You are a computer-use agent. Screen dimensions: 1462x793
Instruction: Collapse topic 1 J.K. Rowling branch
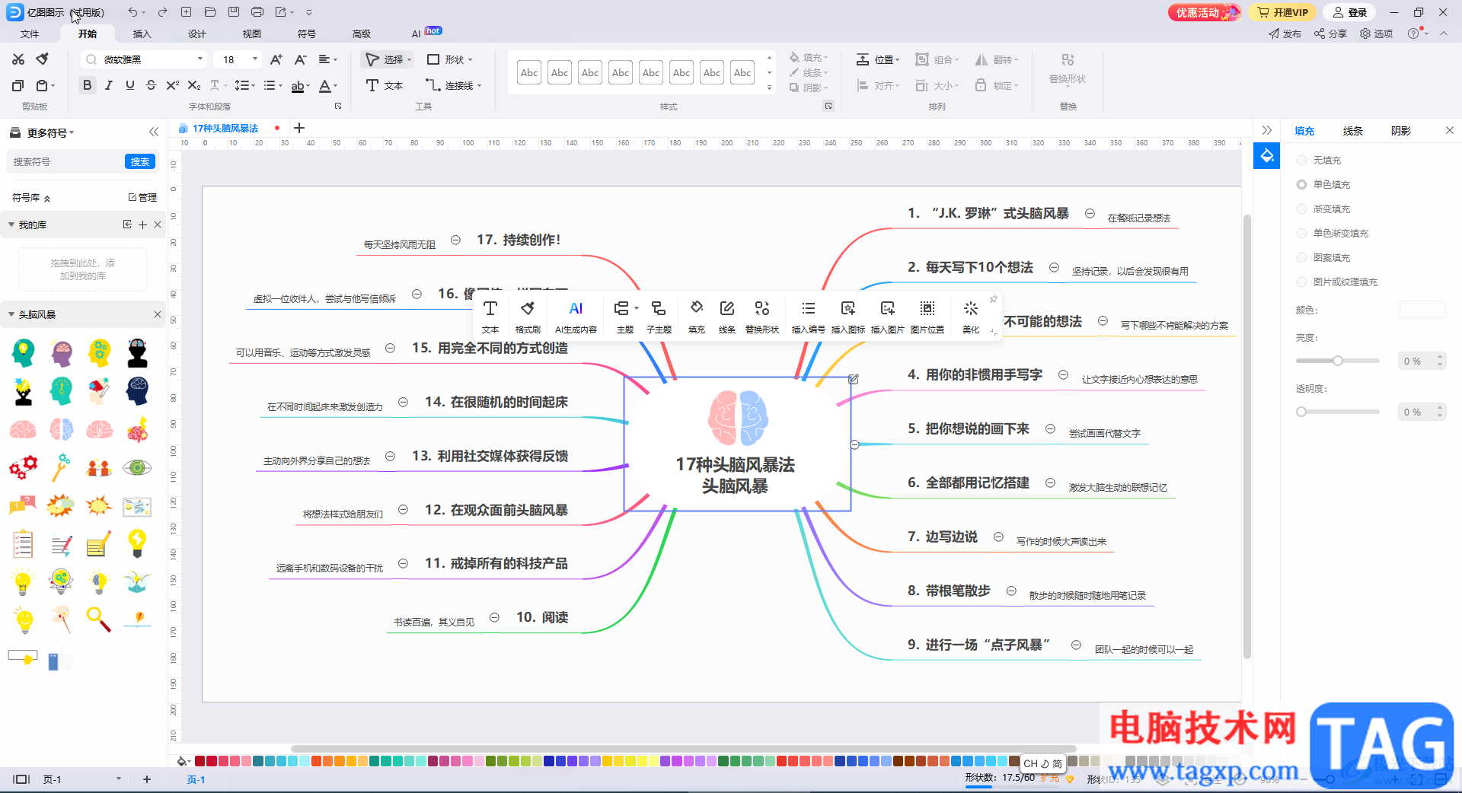point(1090,214)
